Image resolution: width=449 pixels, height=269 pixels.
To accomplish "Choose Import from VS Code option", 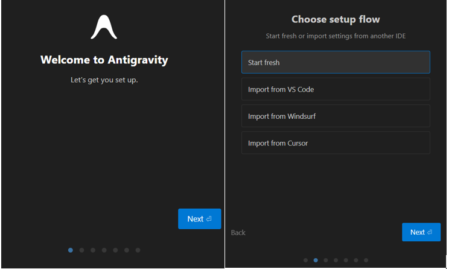I will coord(336,89).
